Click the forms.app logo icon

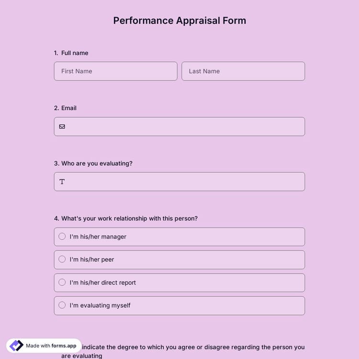(x=17, y=346)
